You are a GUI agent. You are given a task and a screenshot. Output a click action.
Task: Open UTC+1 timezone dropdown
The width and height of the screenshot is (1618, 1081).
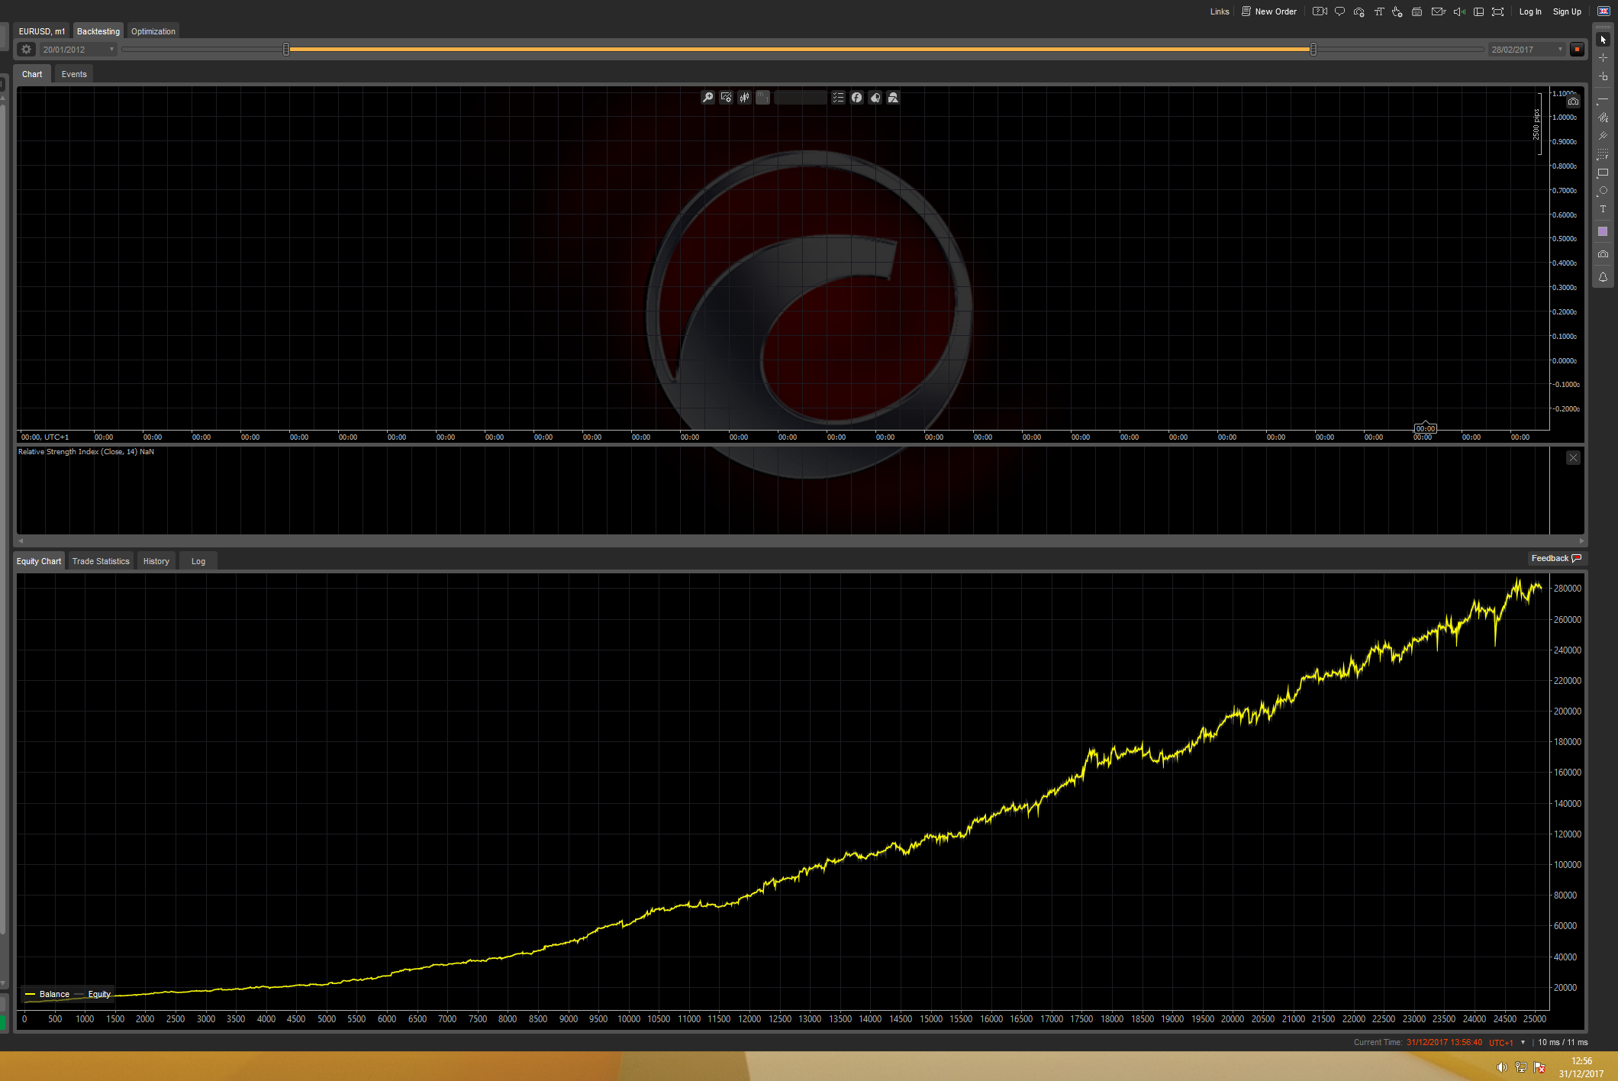[x=1507, y=1042]
